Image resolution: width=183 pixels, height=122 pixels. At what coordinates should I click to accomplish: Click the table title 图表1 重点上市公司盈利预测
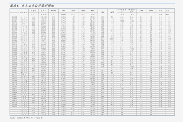pos(32,6)
